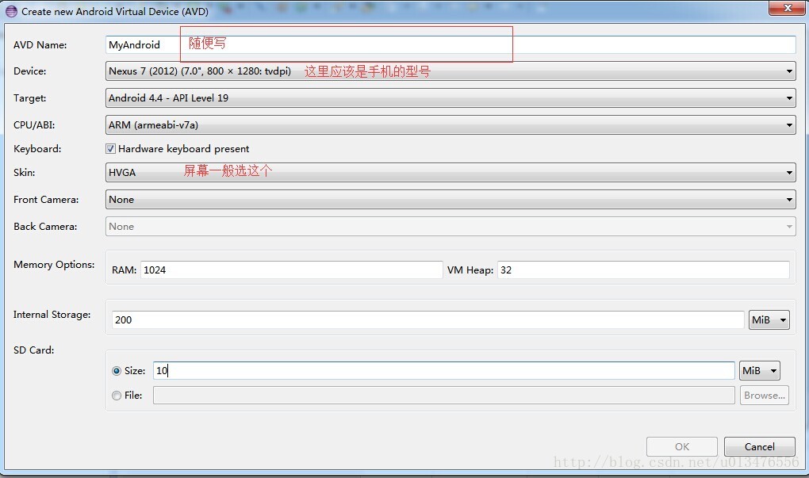Select the SD Card Size radio button

click(117, 371)
